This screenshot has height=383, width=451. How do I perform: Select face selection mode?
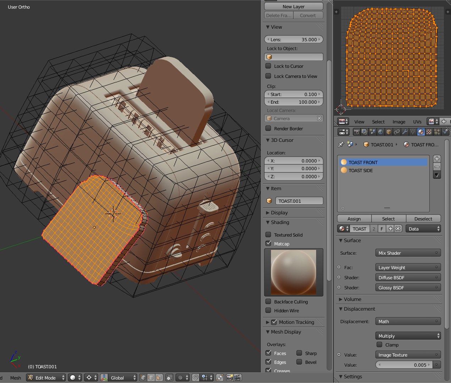pos(159,378)
